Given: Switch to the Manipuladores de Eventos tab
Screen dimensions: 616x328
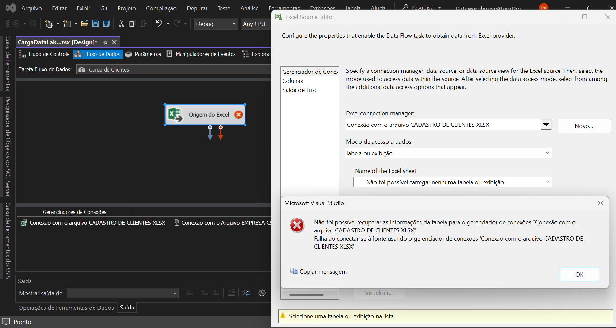Looking at the screenshot, I should [201, 54].
